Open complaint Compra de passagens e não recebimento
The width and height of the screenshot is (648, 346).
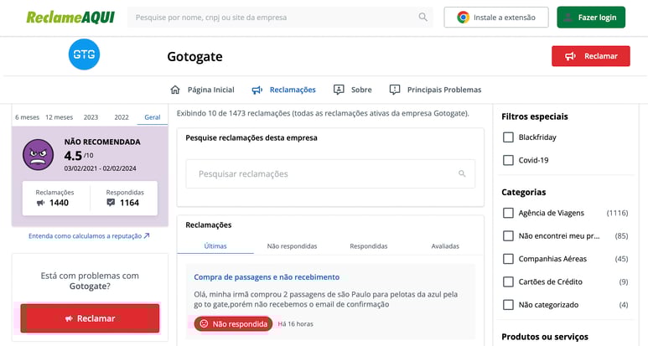[267, 277]
